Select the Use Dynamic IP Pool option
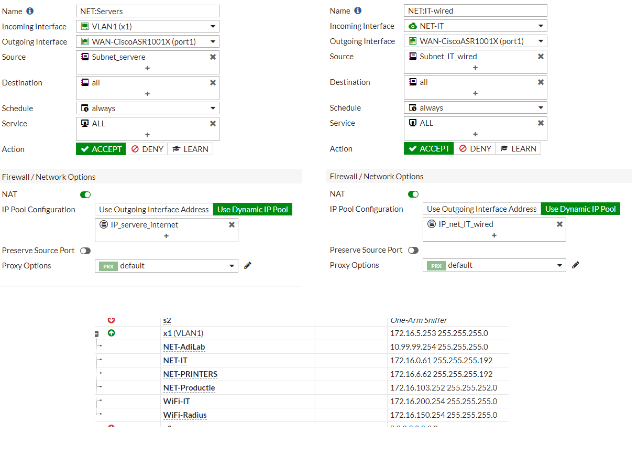This screenshot has height=455, width=638. [252, 209]
